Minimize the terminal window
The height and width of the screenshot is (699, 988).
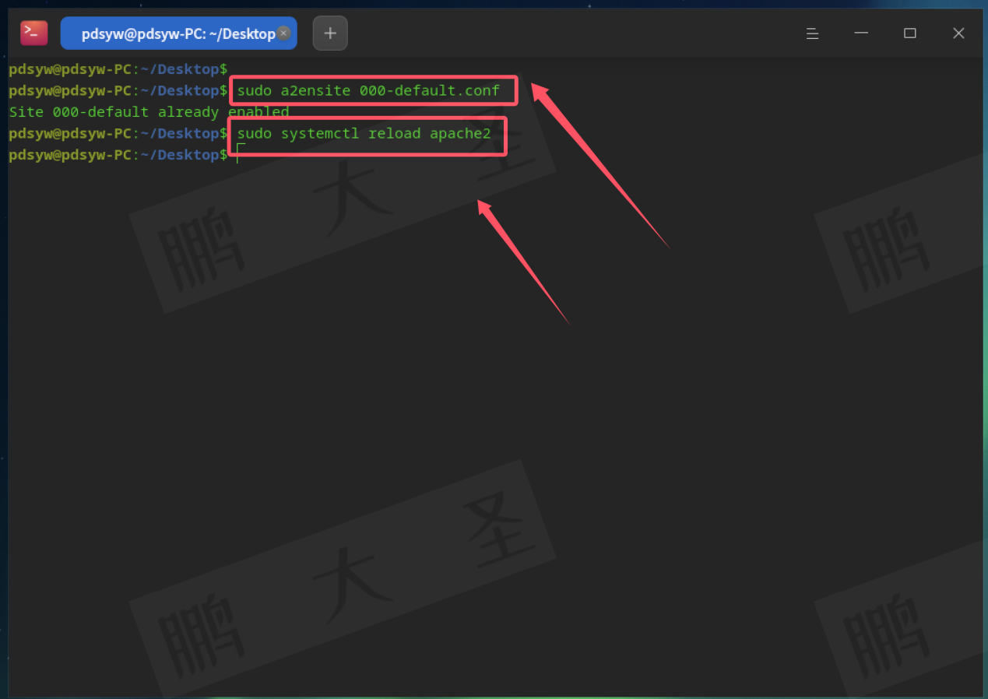(x=861, y=33)
